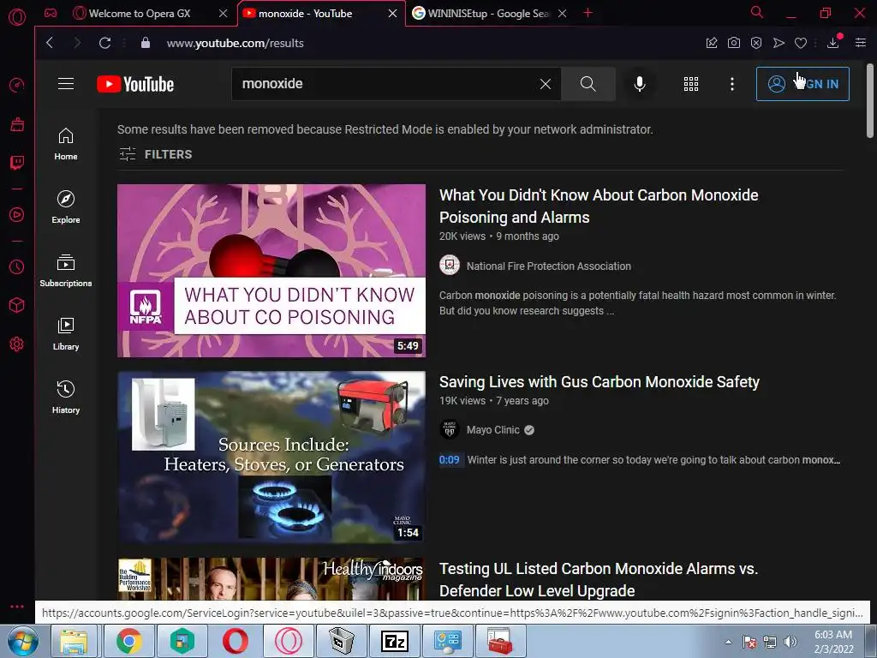Open Twitch panel in Opera sidebar
The height and width of the screenshot is (658, 877).
point(17,162)
